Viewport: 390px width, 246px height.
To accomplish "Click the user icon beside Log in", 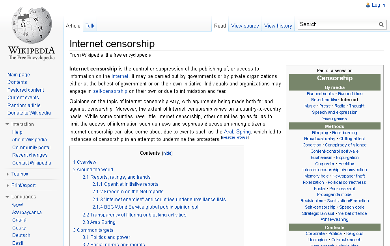I will pos(368,5).
